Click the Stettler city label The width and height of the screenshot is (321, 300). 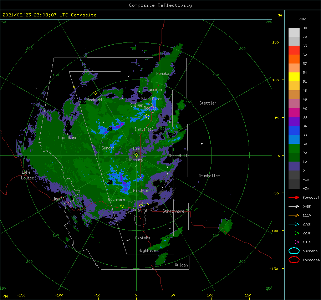(208, 103)
